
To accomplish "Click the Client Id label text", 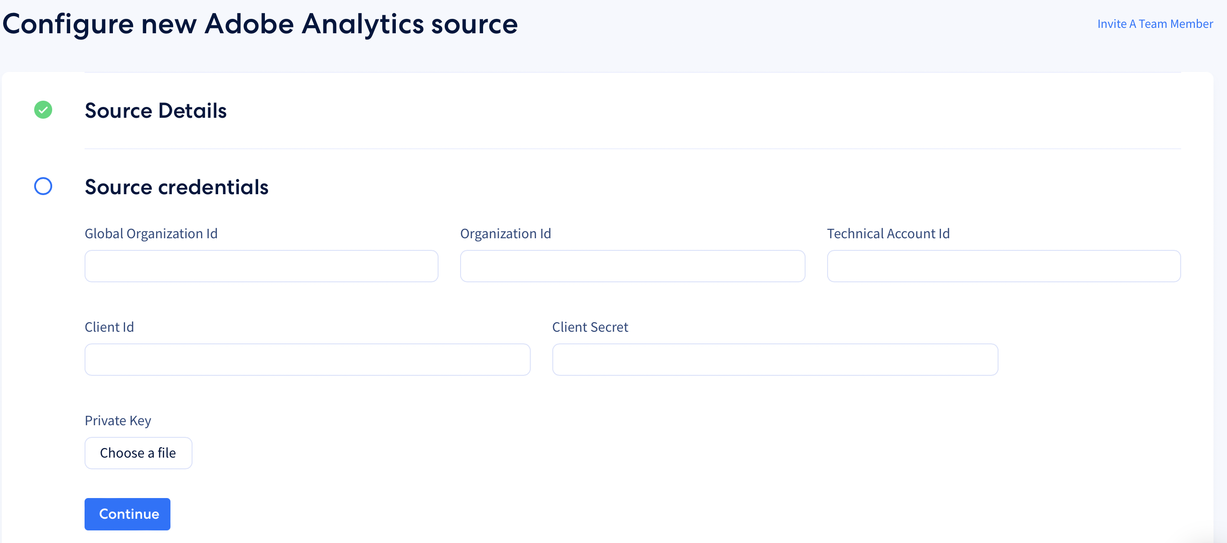I will [x=109, y=327].
